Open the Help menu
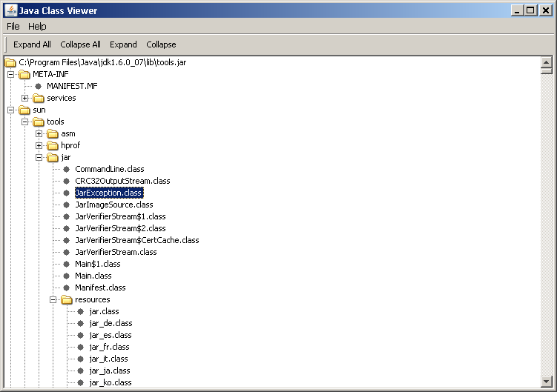This screenshot has height=392, width=557. coord(37,27)
